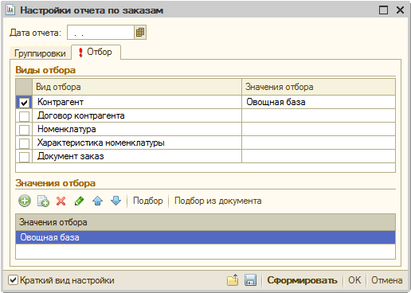Move value up with blue arrow
The width and height of the screenshot is (411, 293).
coord(97,201)
